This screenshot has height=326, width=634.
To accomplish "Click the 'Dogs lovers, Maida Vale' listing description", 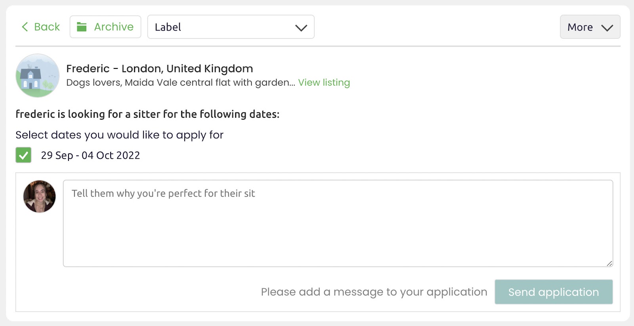I will (180, 82).
